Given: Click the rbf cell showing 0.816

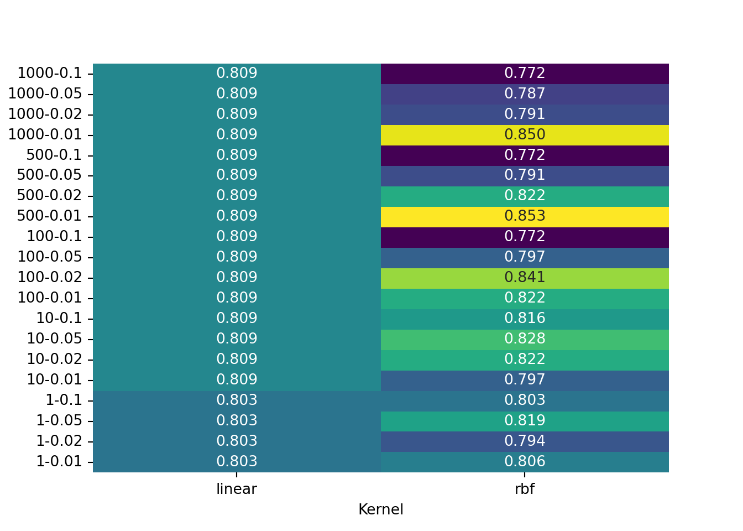Looking at the screenshot, I should [x=525, y=319].
